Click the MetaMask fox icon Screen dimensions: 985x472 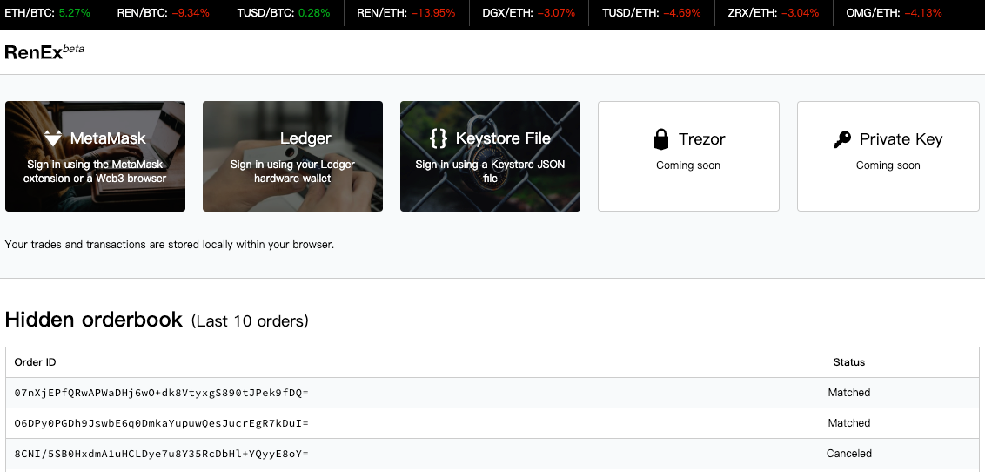tap(53, 138)
